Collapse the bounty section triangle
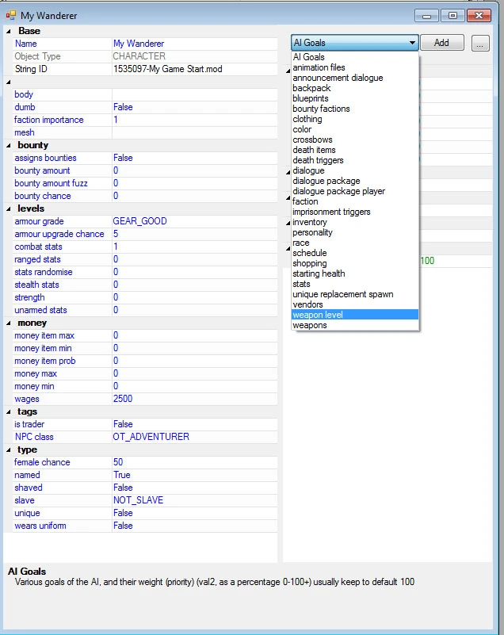Screen dimensions: 504x635 [x=10, y=145]
